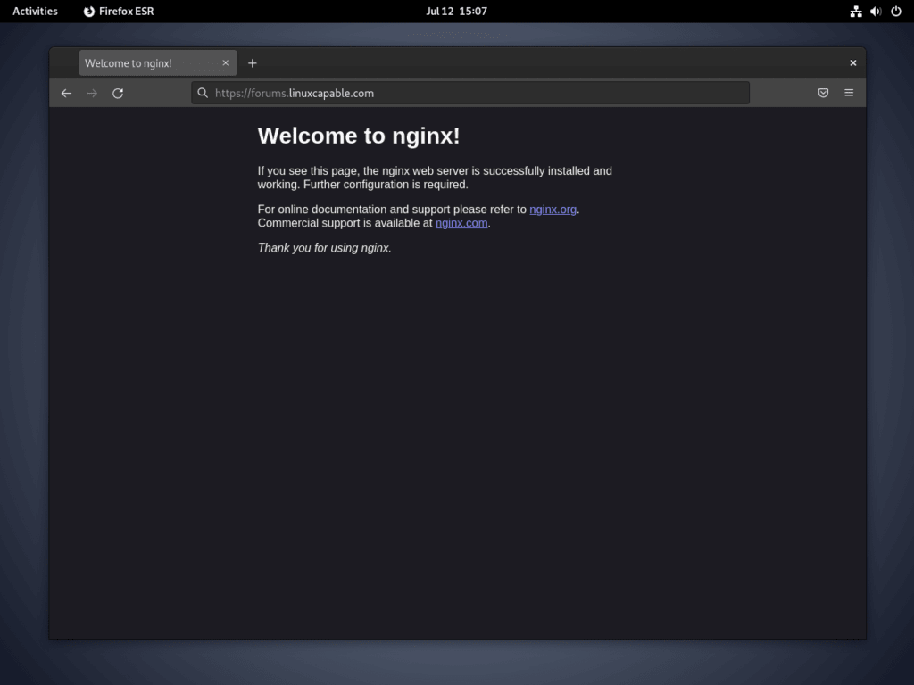Image resolution: width=914 pixels, height=685 pixels.
Task: Open the network status icon in top bar
Action: [855, 11]
